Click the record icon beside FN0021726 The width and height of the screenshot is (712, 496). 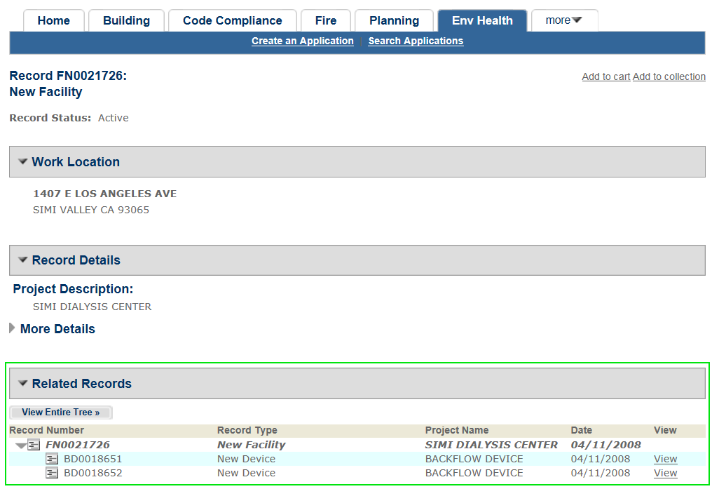[x=34, y=445]
